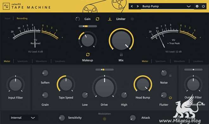Click the VU Lead: 6 dB value
Screen dimensions: 209x124
tap(35, 52)
